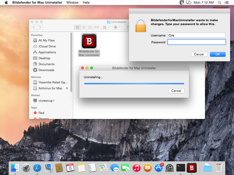Switch Finder to list view

tap(84, 28)
